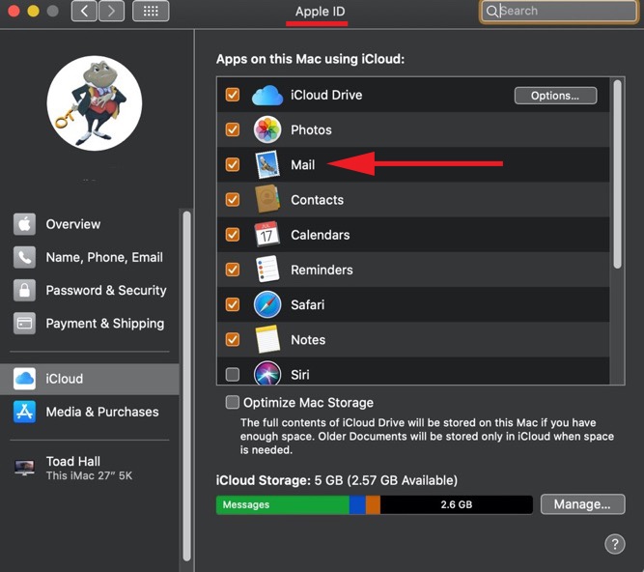
Task: Click the Apple logo icon beside Overview
Action: [x=24, y=224]
